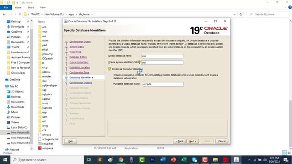The height and width of the screenshot is (164, 292).
Task: Select setup.exe file icon
Action: pos(40,148)
